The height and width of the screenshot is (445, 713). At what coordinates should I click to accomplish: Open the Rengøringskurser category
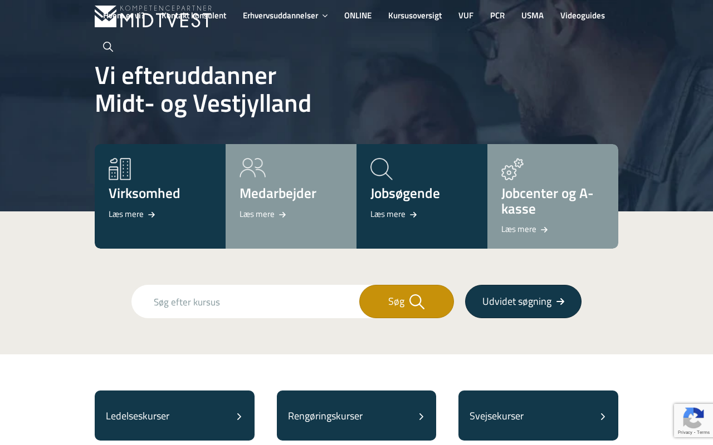click(x=356, y=416)
